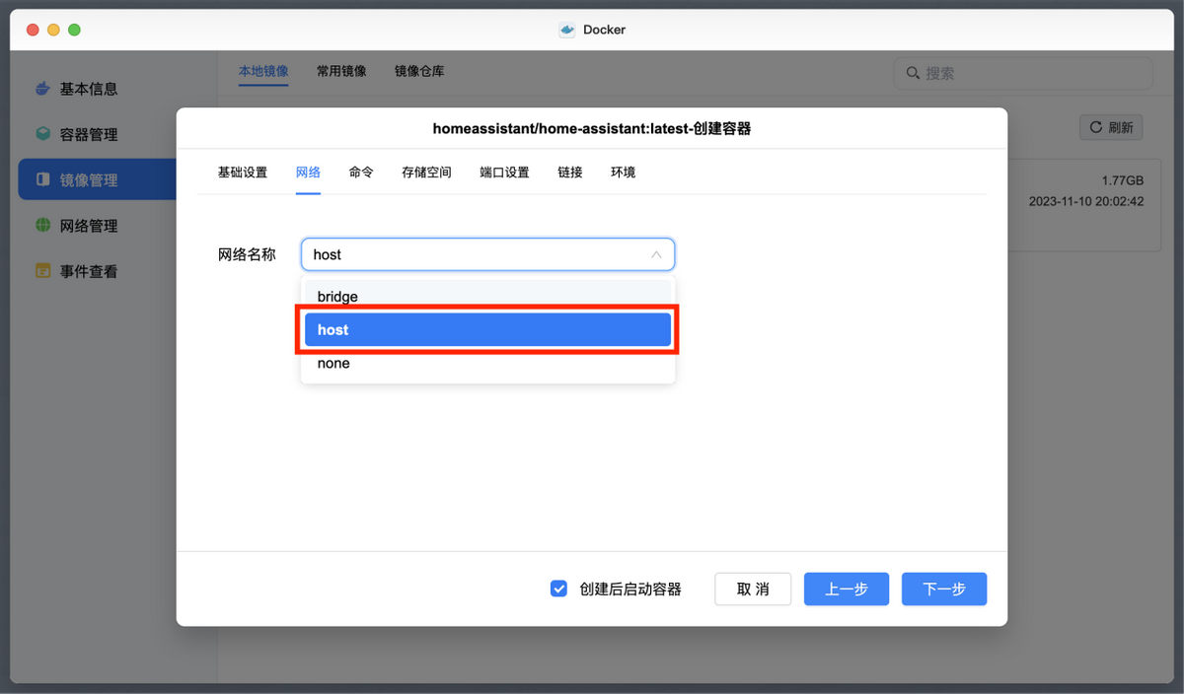Image resolution: width=1184 pixels, height=694 pixels.
Task: Click the 创建容器 dialog title
Action: [x=592, y=128]
